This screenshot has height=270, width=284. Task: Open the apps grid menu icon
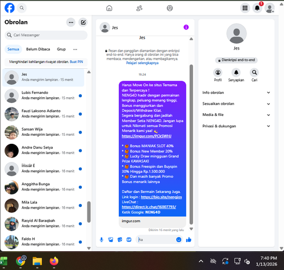pos(245,8)
